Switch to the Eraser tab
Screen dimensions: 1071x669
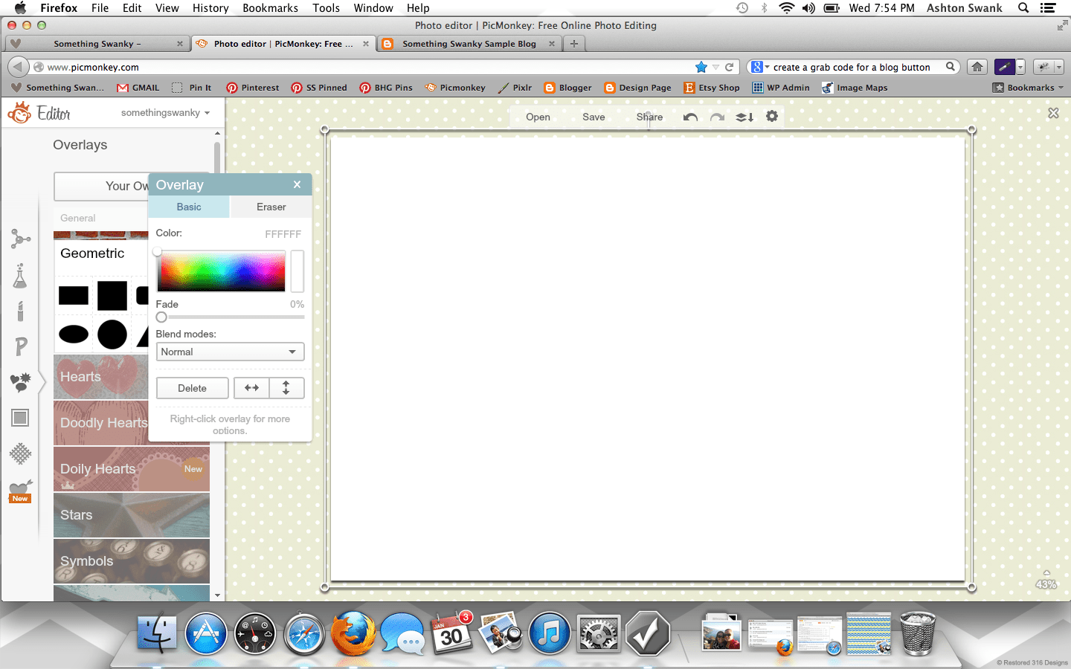(271, 207)
